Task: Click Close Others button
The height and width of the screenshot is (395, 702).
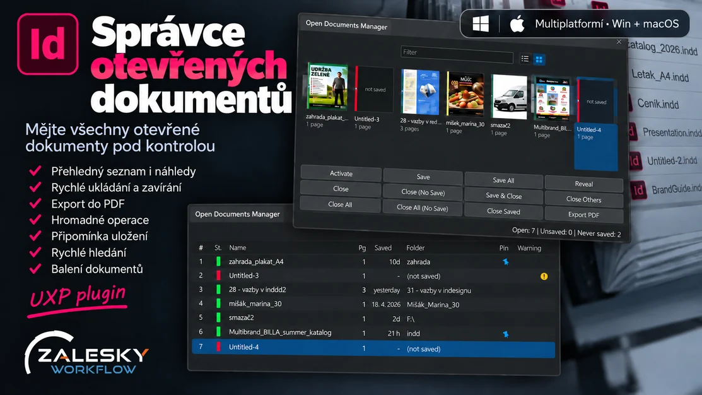Action: 584,199
